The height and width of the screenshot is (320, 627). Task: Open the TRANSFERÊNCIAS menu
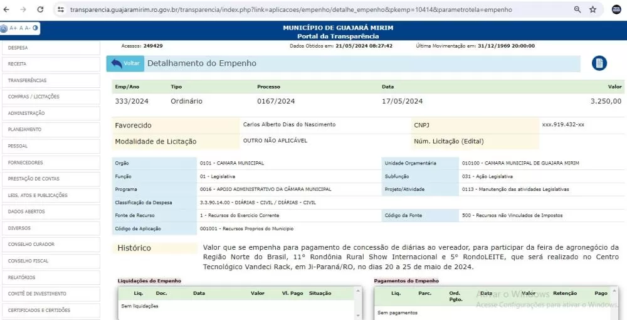51,80
